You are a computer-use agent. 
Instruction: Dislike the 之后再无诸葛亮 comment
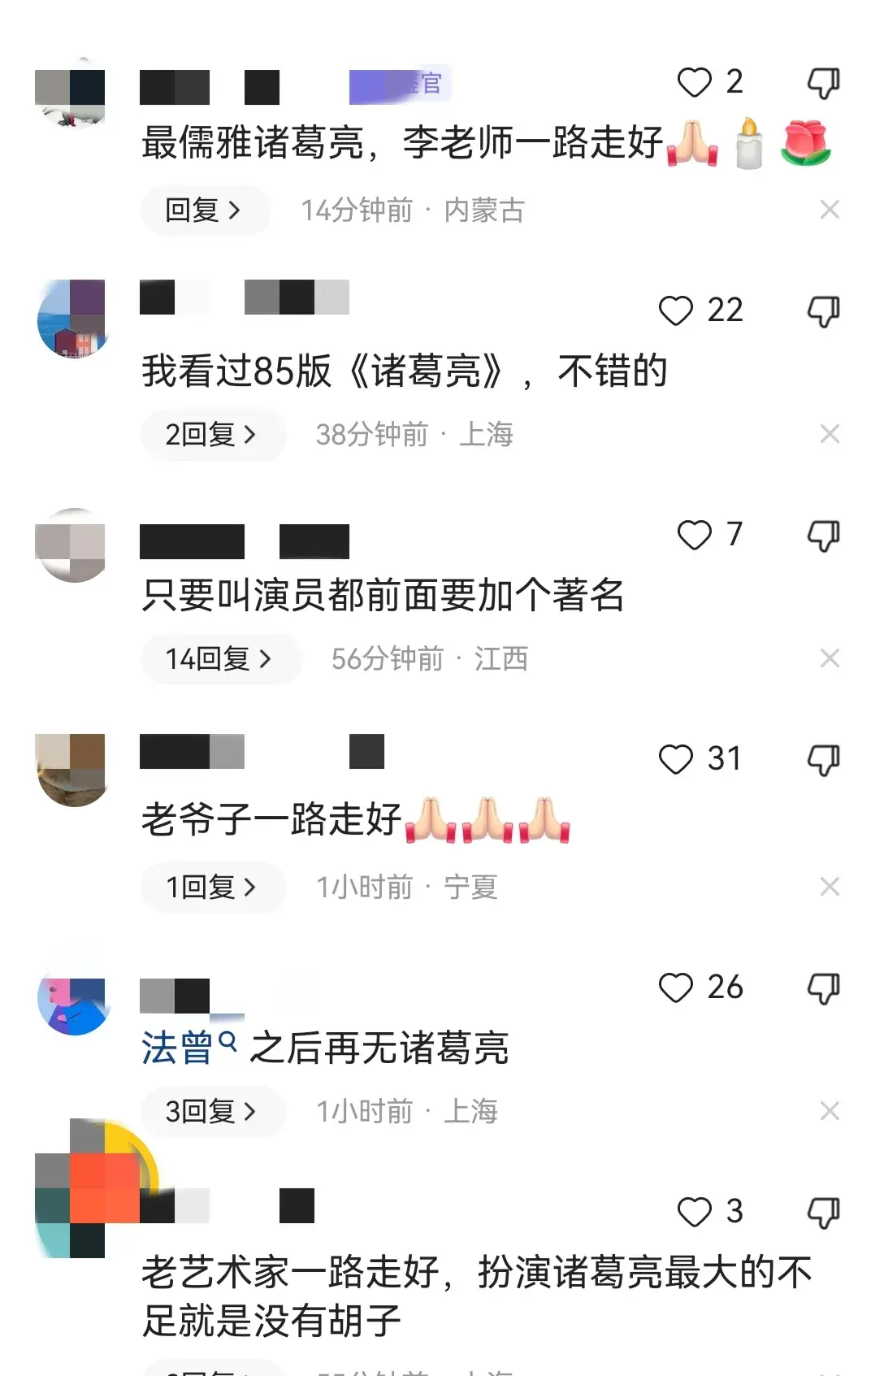(823, 988)
